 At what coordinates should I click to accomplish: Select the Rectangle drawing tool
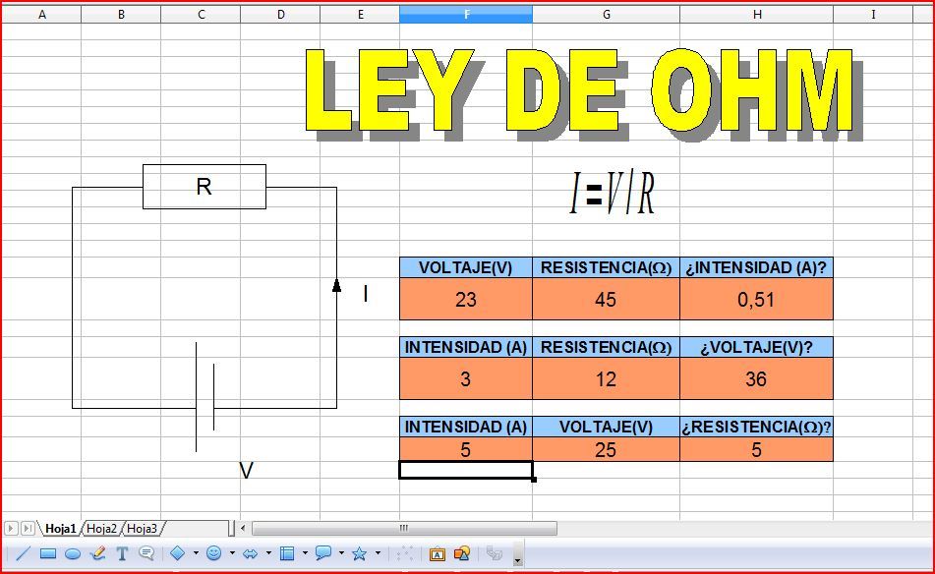(47, 553)
